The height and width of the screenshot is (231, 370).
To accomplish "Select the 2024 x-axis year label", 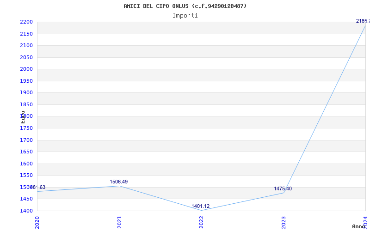I will pos(365,222).
